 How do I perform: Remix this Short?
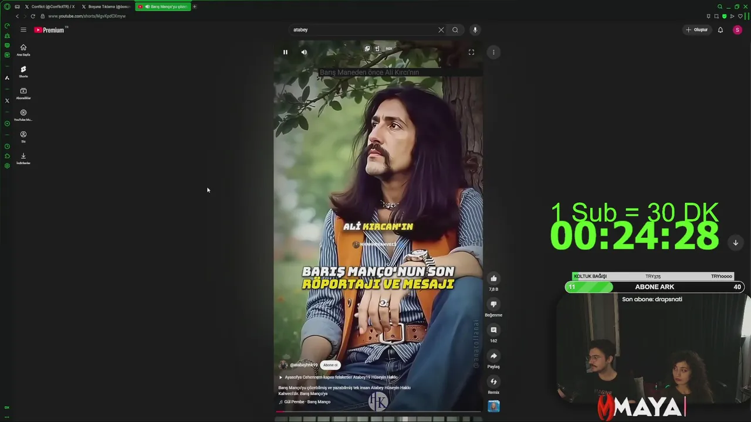493,382
